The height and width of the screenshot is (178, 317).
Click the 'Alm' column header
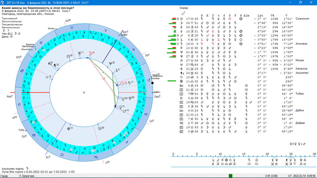coord(246,16)
